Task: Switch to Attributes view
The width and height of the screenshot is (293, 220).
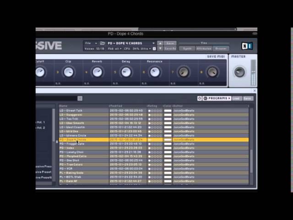Action: tap(204, 49)
